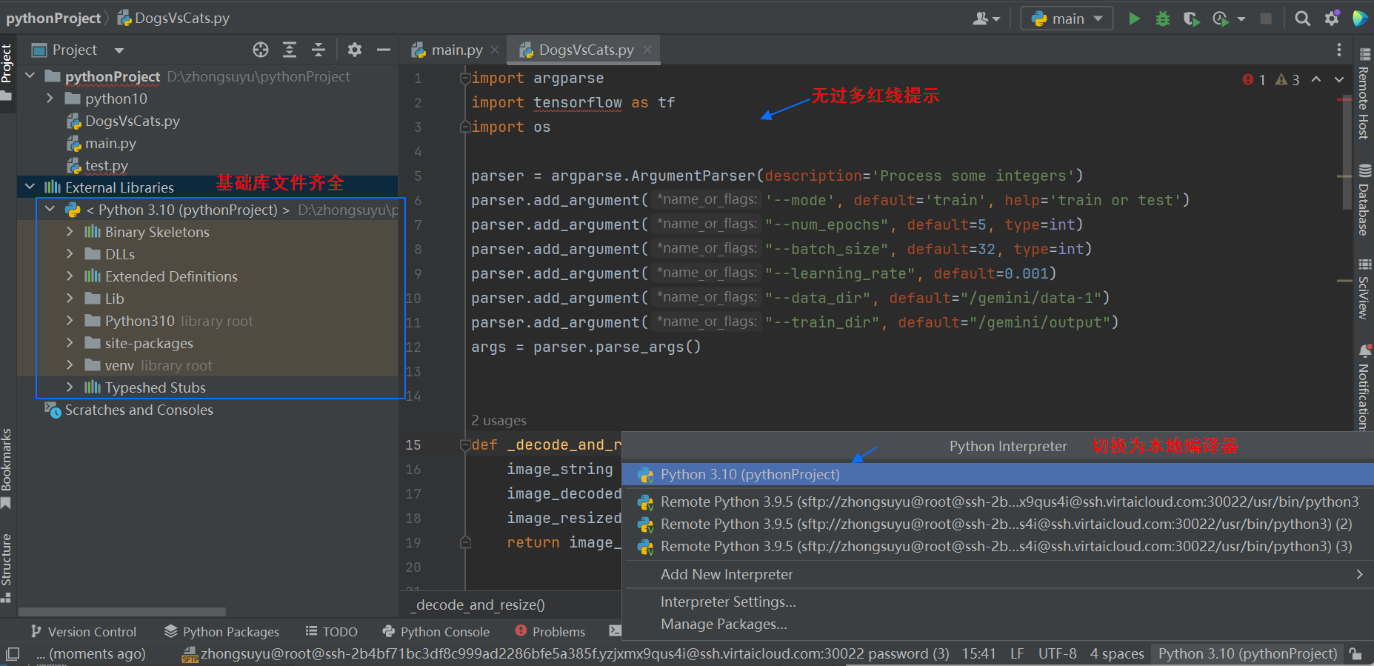
Task: Open Search Everywhere magnifier
Action: pos(1302,19)
